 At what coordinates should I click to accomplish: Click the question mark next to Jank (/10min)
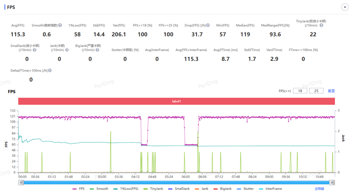66,50
